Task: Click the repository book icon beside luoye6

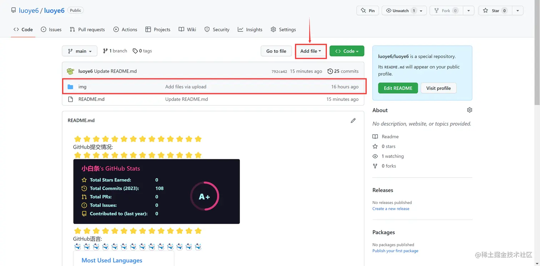Action: pos(14,11)
